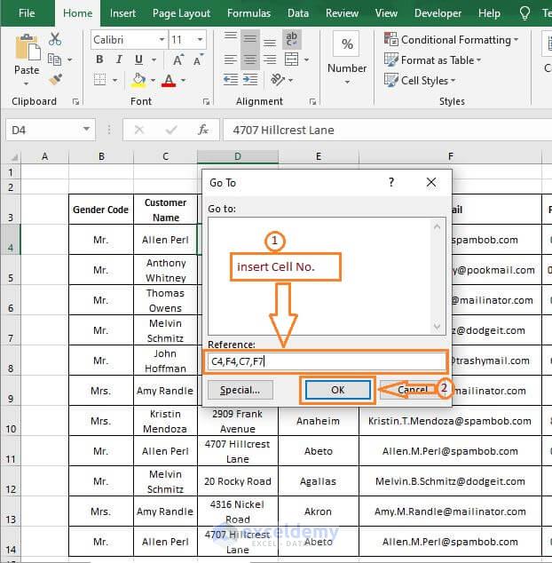Viewport: 552px width, 563px height.
Task: Click Format as Table icon
Action: click(390, 59)
